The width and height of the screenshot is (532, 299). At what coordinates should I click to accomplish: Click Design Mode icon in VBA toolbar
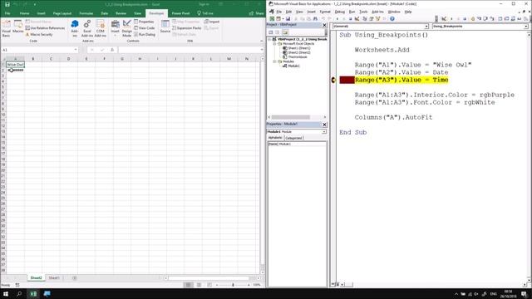click(357, 18)
